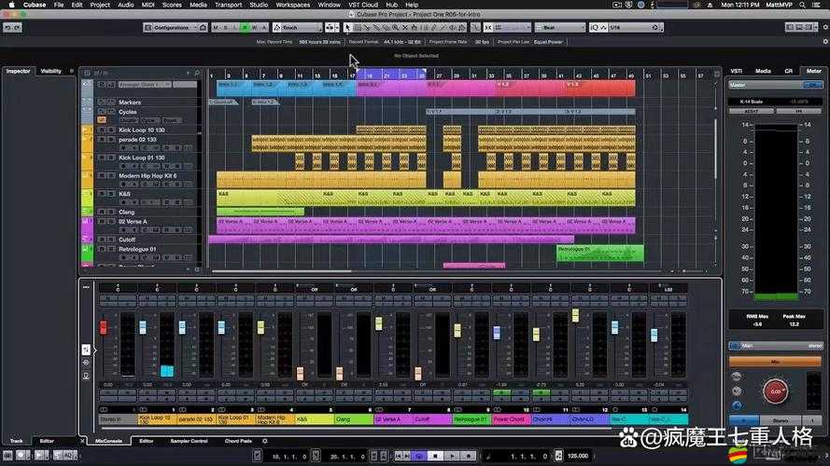
Task: Mute the Kick Loop 10 130 track
Action: point(102,130)
